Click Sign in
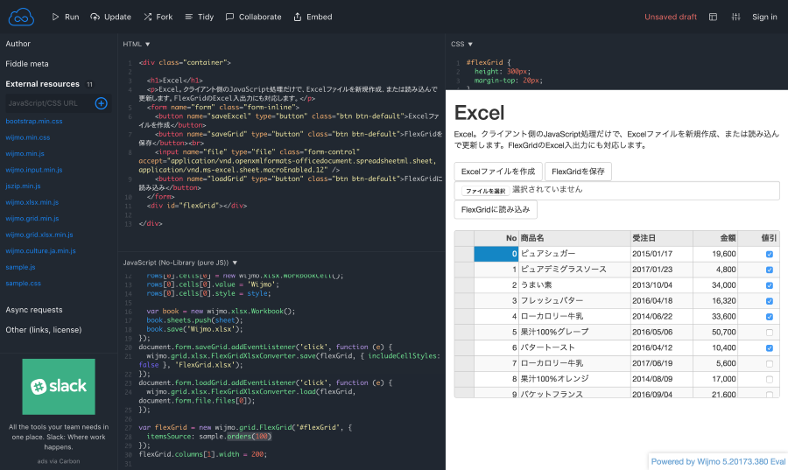Viewport: 788px width, 470px height. [x=764, y=18]
